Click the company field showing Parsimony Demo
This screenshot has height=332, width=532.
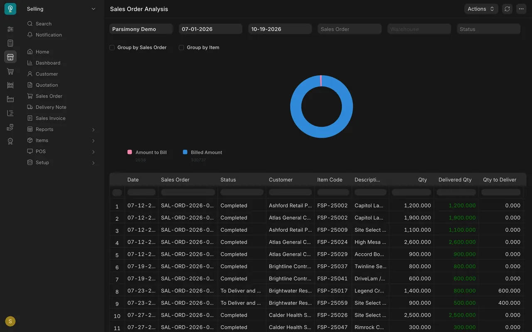[141, 29]
